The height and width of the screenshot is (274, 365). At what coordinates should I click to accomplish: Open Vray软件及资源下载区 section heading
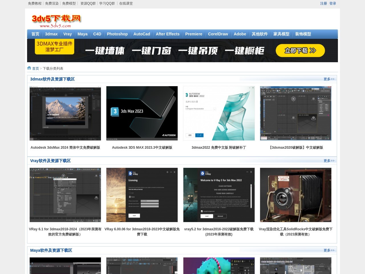coord(50,161)
